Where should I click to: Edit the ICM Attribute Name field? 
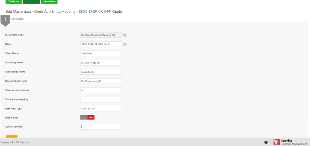(101, 81)
